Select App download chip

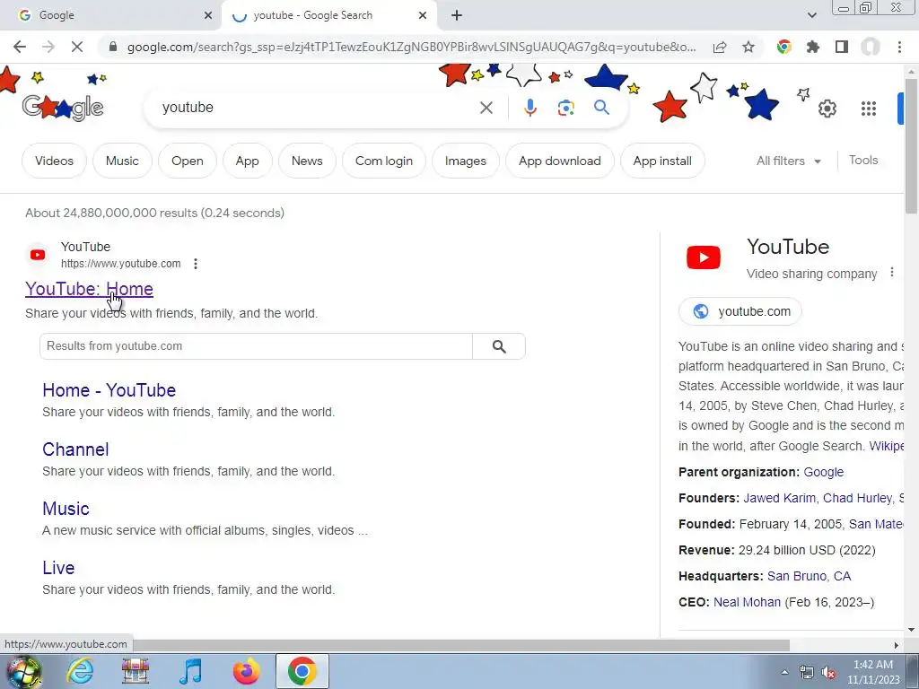click(x=560, y=161)
